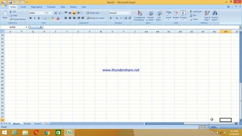The width and height of the screenshot is (242, 136).
Task: Click Merge & Center
Action: 96,18
